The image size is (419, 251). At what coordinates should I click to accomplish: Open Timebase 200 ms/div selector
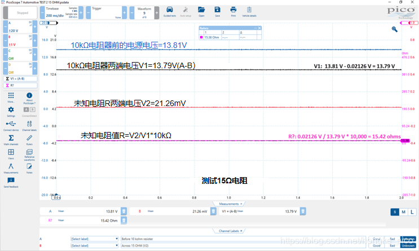[61, 12]
